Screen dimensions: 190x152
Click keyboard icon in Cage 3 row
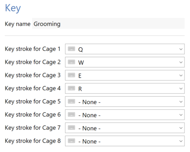[x=71, y=75]
